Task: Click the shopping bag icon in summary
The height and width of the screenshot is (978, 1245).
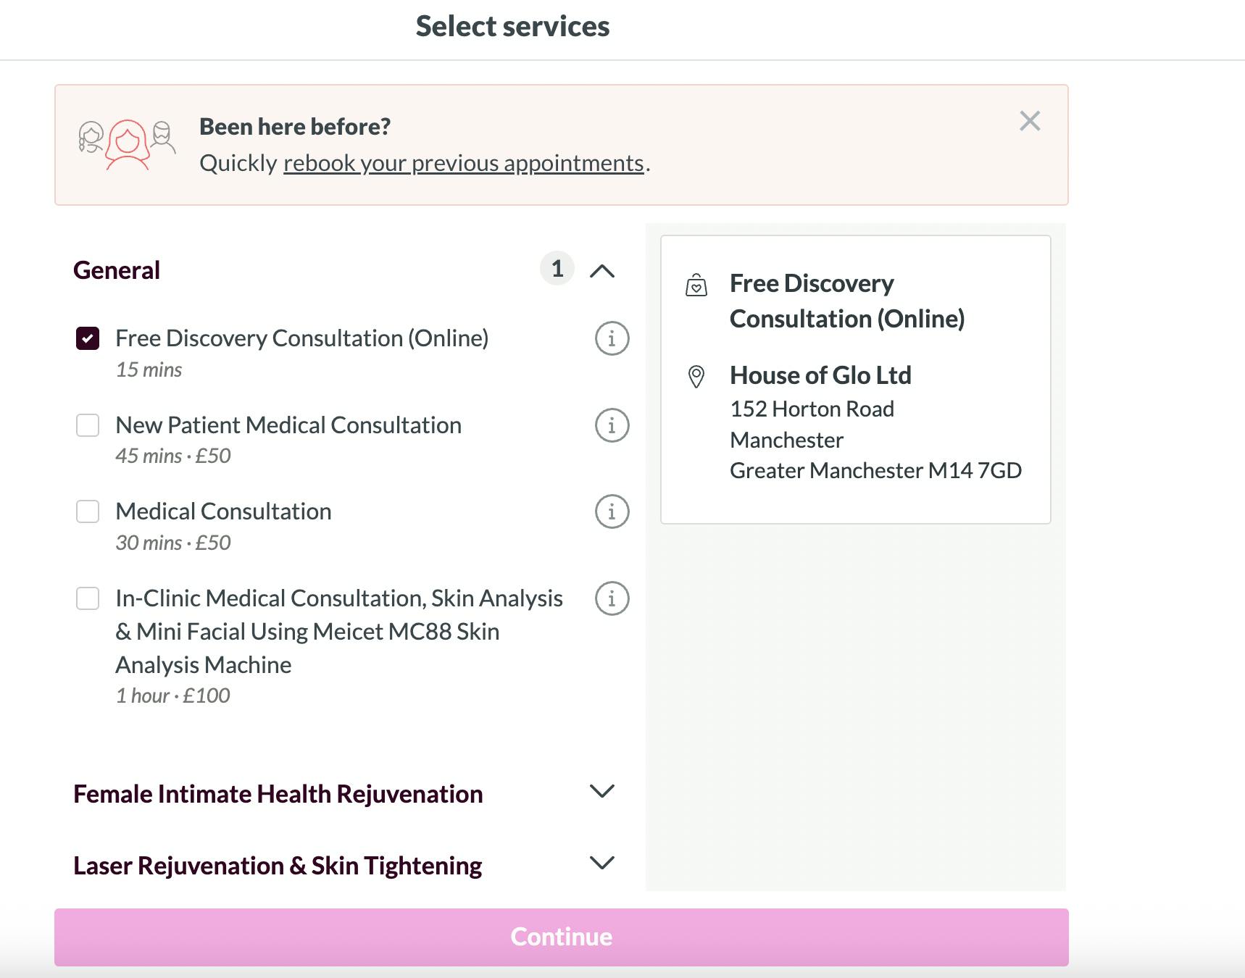Action: 696,285
